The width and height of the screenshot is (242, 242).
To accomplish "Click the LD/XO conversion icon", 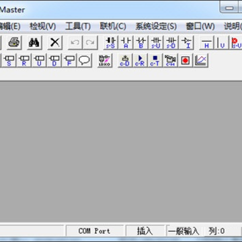I will pos(105,61).
